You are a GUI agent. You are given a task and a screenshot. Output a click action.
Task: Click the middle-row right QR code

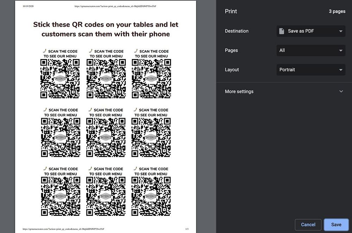coord(151,137)
